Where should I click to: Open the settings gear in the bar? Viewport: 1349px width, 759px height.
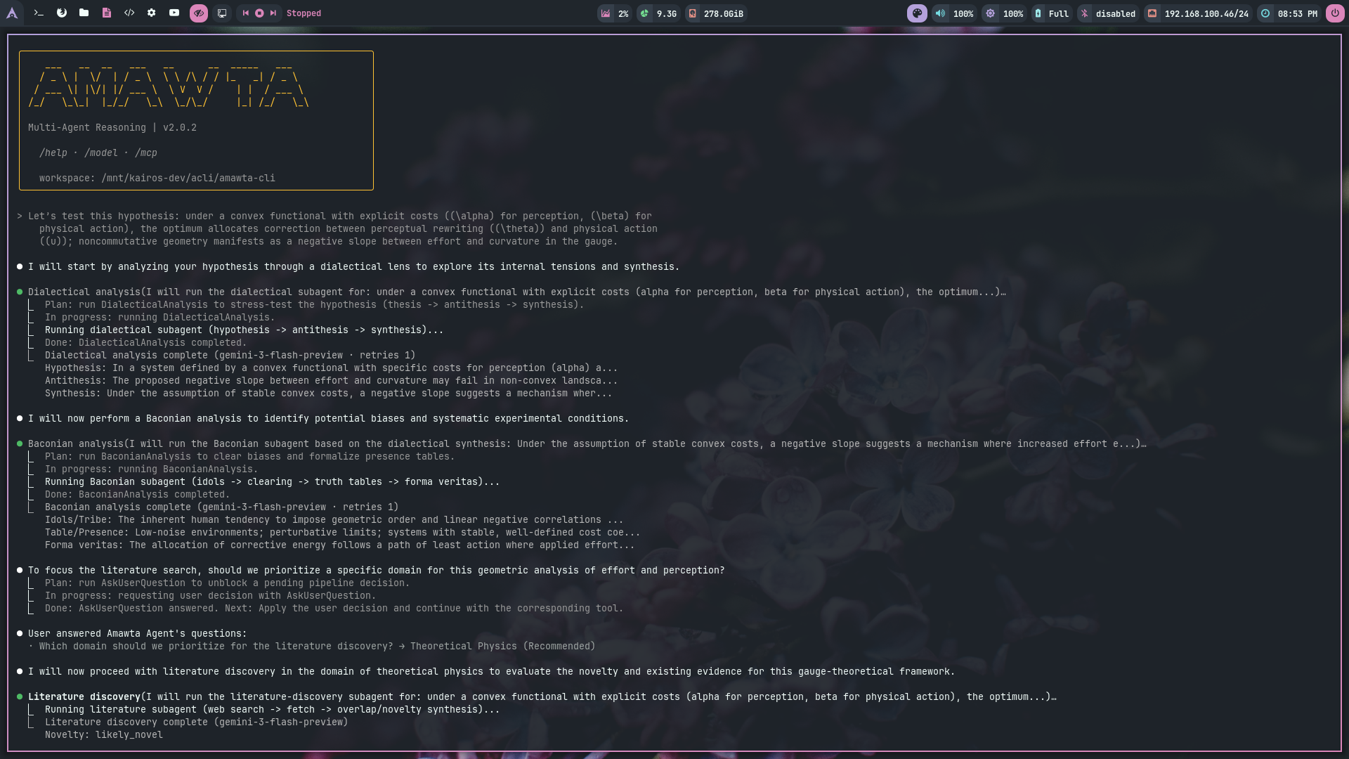[152, 13]
